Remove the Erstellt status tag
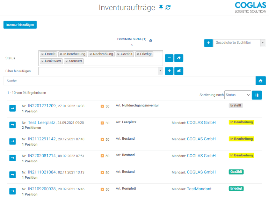The height and width of the screenshot is (199, 269). (x=42, y=54)
